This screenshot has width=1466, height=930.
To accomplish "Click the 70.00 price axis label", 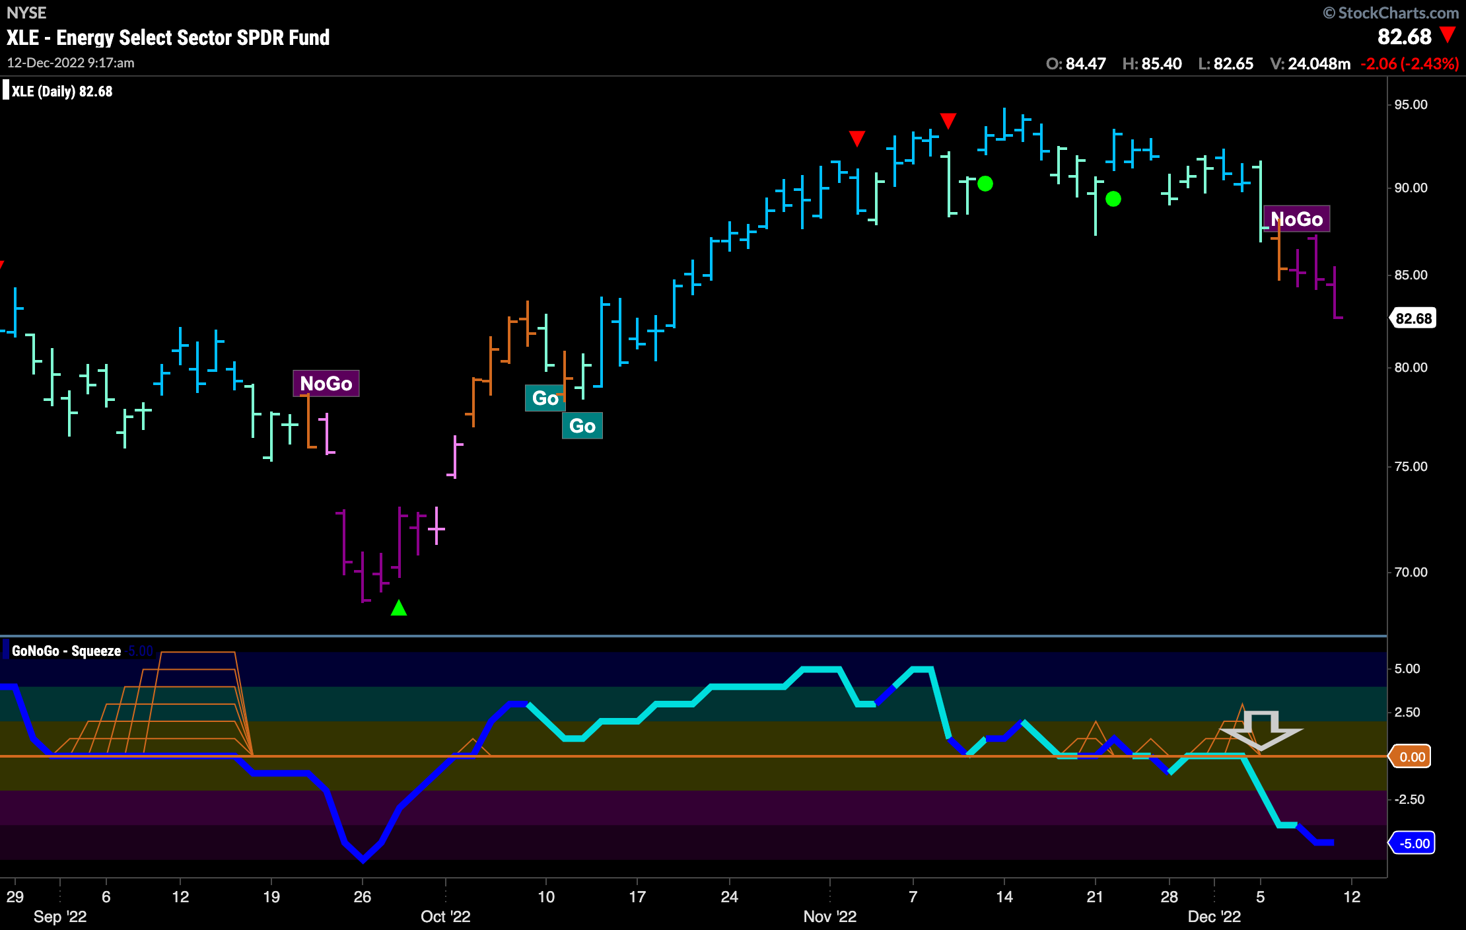I will [x=1411, y=572].
